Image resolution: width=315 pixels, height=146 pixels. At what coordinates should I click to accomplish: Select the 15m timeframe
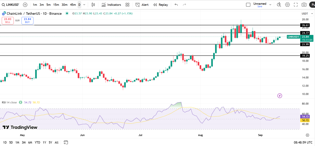point(56,5)
